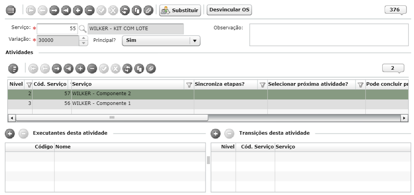
Task: Duplicate activity in Atividades toolbar
Action: point(139,69)
